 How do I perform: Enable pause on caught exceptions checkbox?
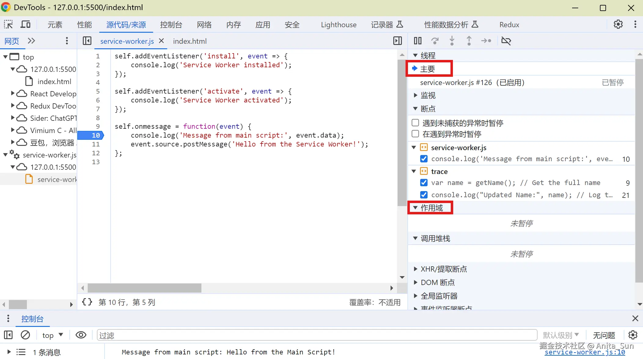[x=415, y=134]
